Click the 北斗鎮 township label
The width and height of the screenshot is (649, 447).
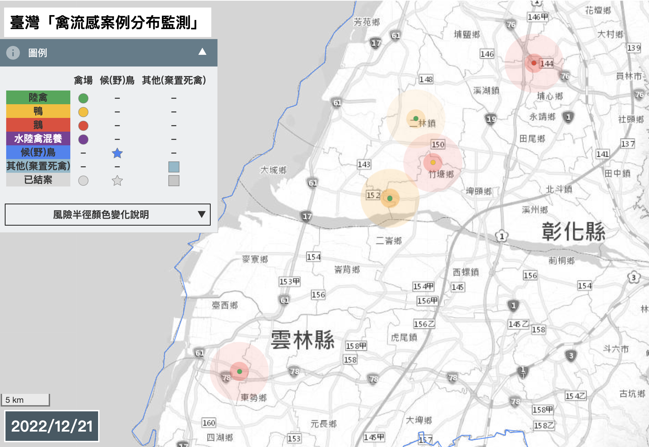tap(559, 189)
